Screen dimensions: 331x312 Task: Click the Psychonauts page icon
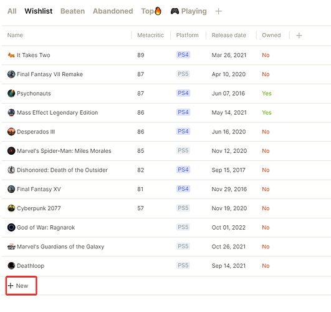[11, 94]
